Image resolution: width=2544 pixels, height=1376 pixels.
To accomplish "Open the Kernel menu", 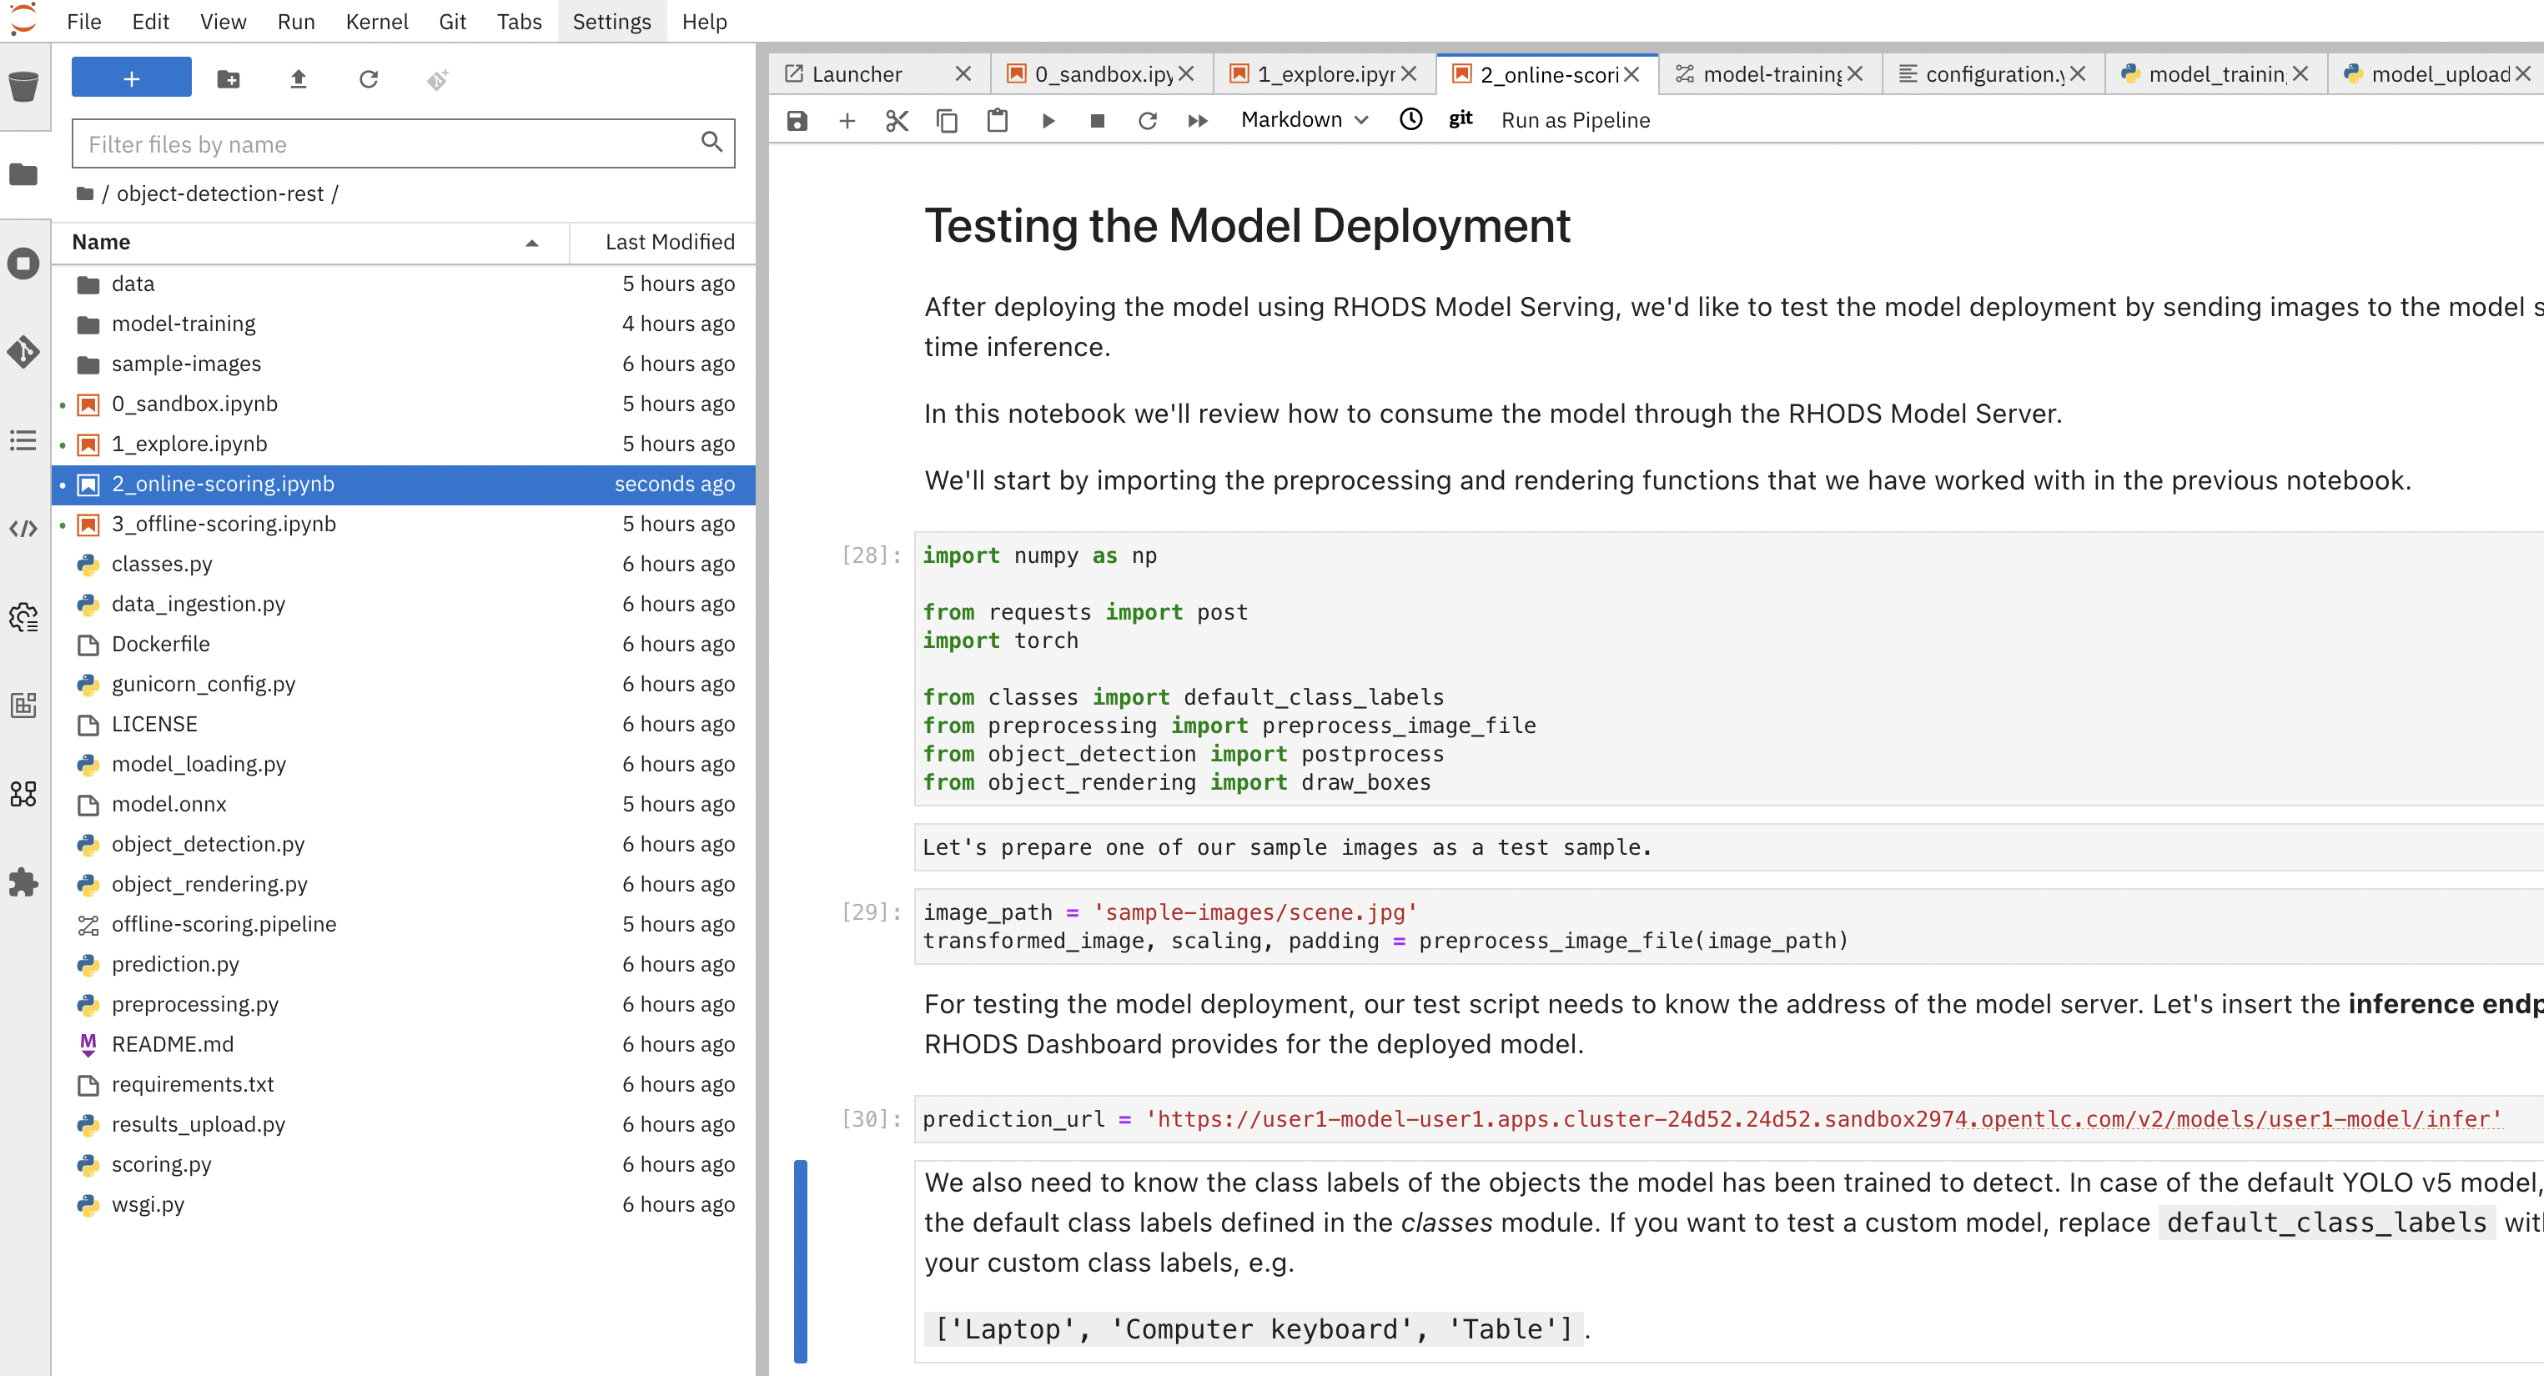I will click(376, 22).
